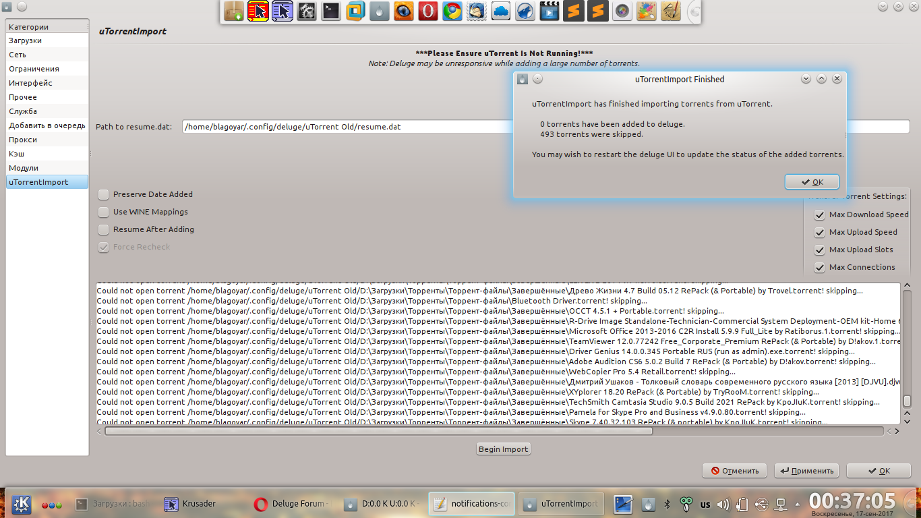This screenshot has height=518, width=921.
Task: Enable Use WINE Mappings checkbox
Action: click(103, 212)
